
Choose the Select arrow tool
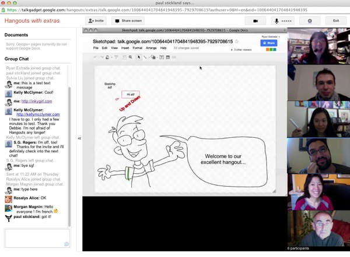[x=139, y=58]
